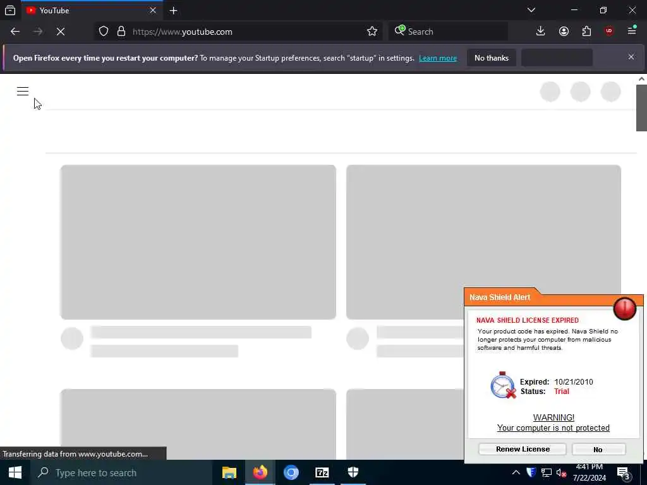
Task: Open notification center icon
Action: [623, 474]
